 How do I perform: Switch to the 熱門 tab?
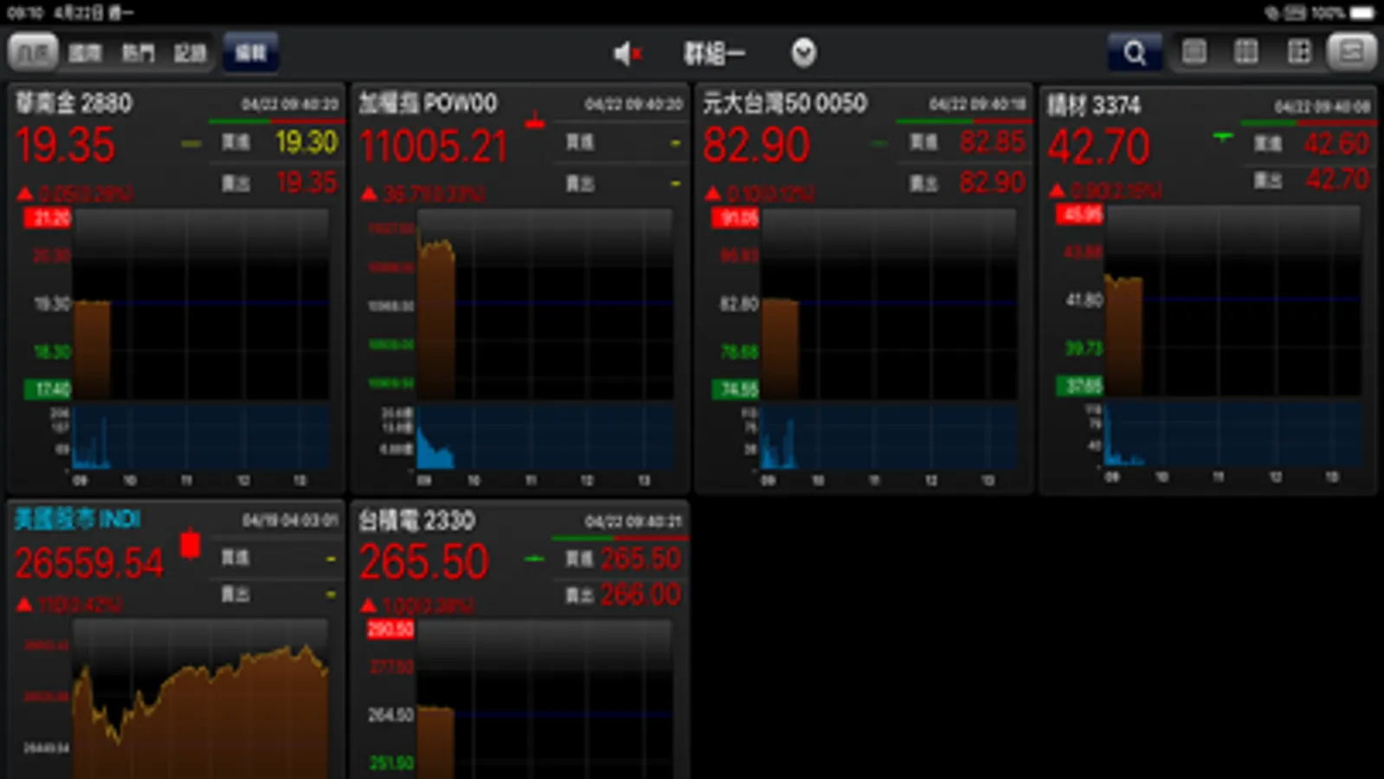pyautogui.click(x=137, y=53)
